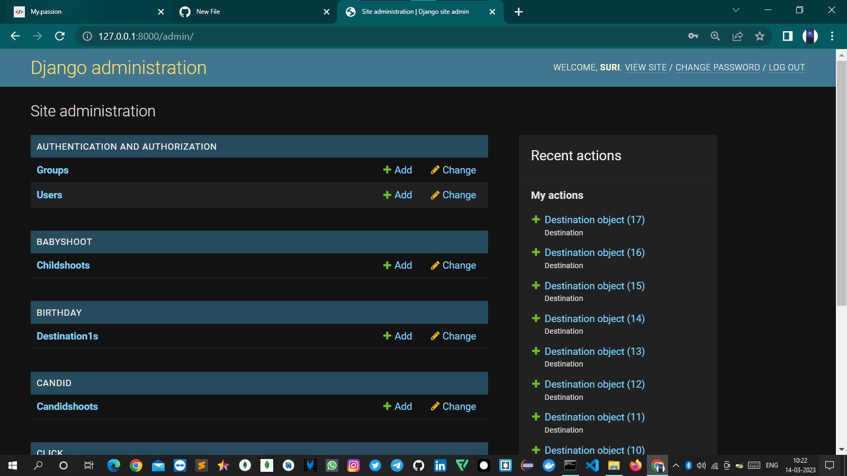Open Windows Start menu
847x476 pixels.
pyautogui.click(x=13, y=465)
